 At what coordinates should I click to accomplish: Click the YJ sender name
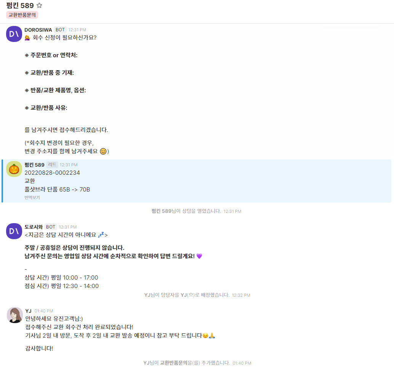28,311
